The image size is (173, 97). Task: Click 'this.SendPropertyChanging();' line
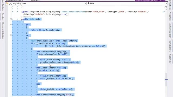(52, 51)
